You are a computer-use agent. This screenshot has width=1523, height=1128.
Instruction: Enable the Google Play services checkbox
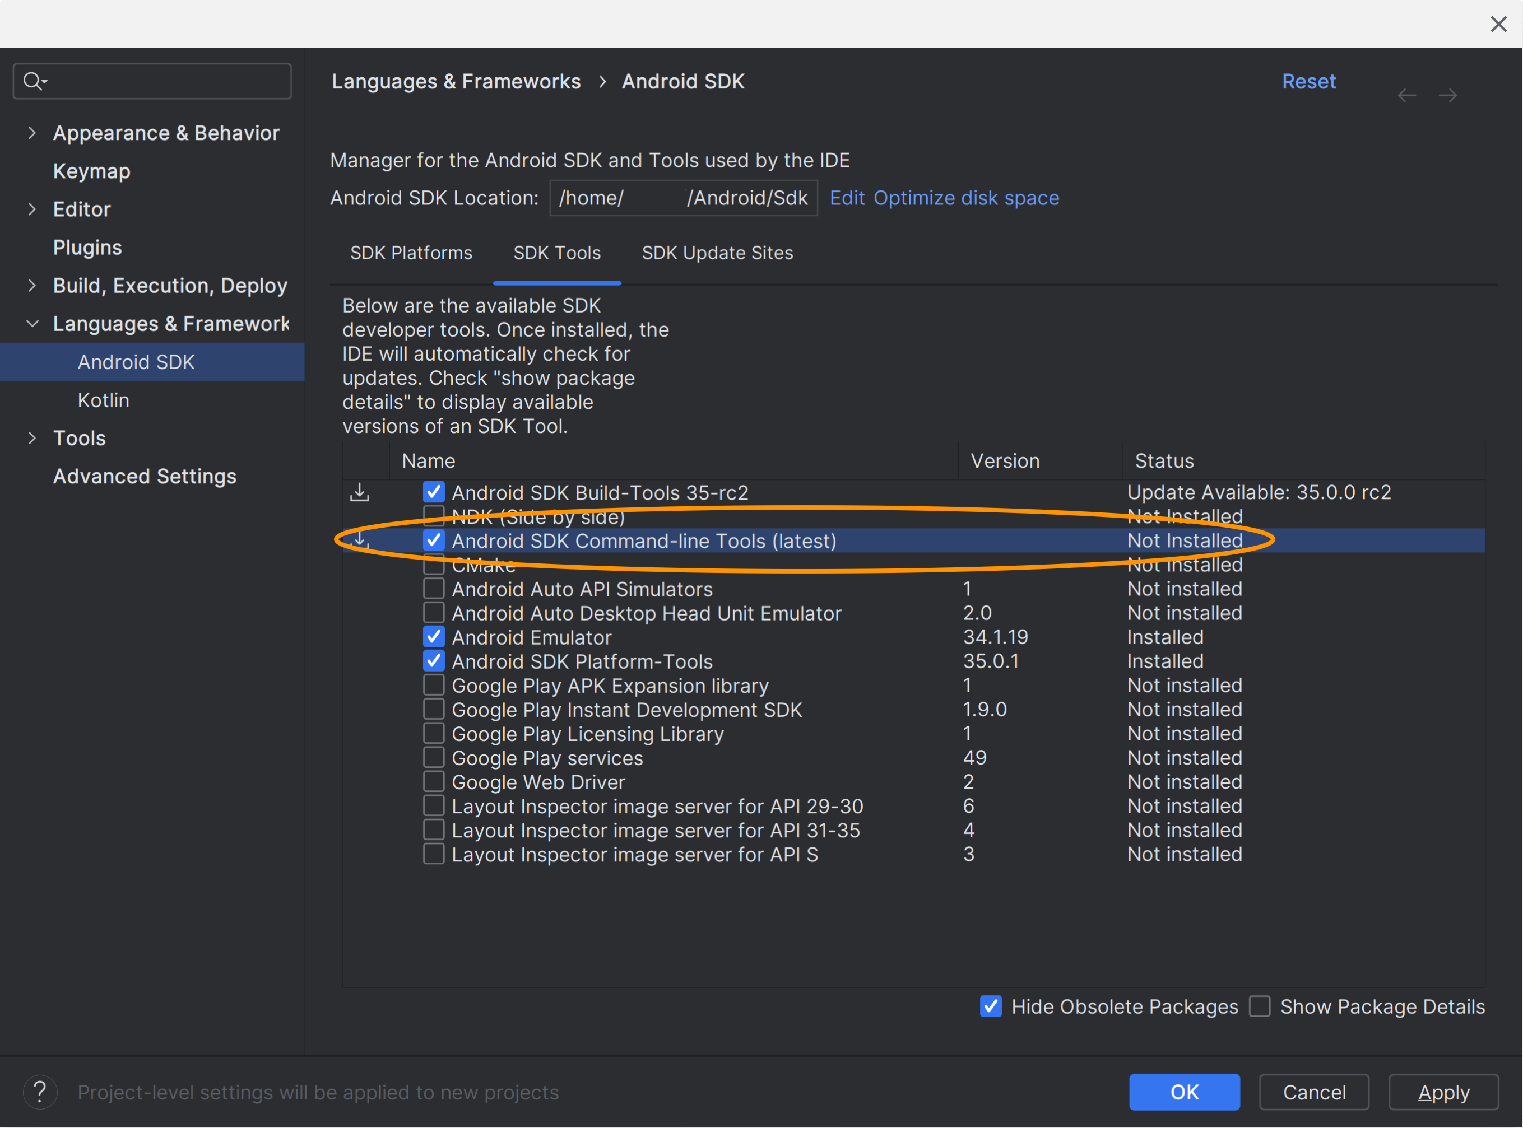(x=434, y=757)
